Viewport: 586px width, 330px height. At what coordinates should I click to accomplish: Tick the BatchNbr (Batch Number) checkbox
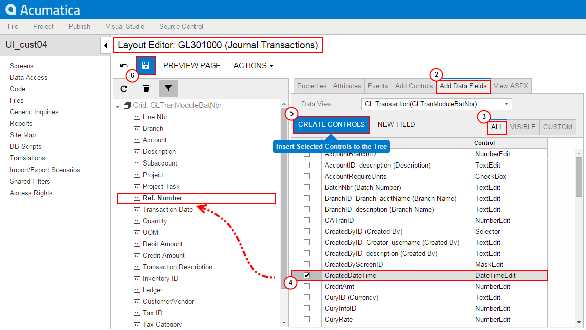click(x=307, y=187)
